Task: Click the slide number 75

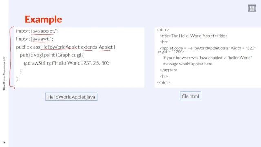Action: pyautogui.click(x=4, y=143)
